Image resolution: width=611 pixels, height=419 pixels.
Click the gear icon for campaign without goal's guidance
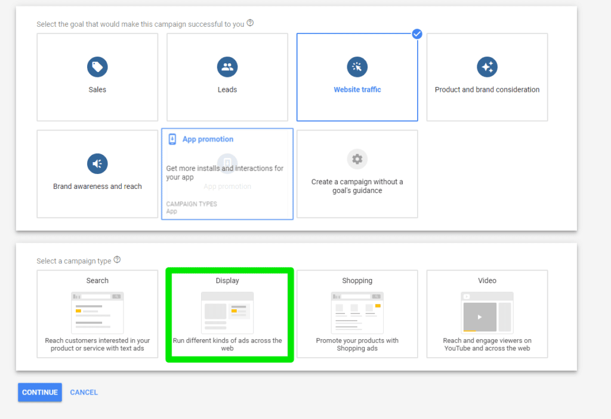click(357, 159)
